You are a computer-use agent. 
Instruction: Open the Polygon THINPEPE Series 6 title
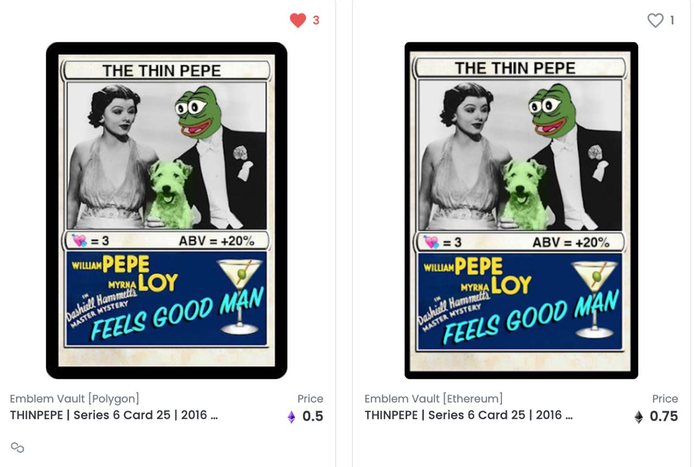pyautogui.click(x=114, y=416)
